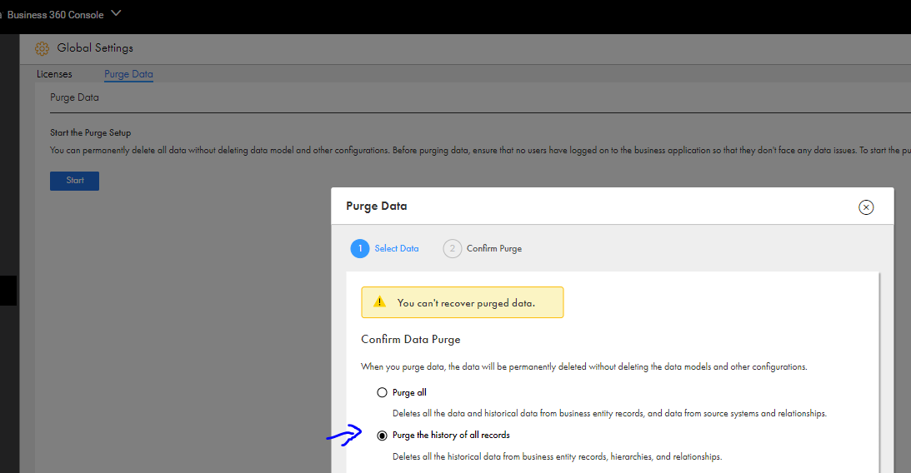Click the Purge Data dialog title

(377, 206)
